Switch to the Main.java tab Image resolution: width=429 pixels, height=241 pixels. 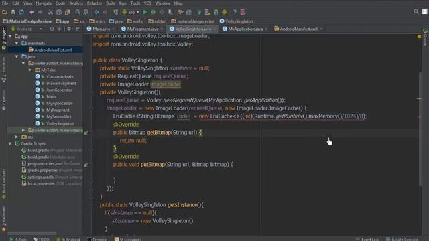point(101,29)
